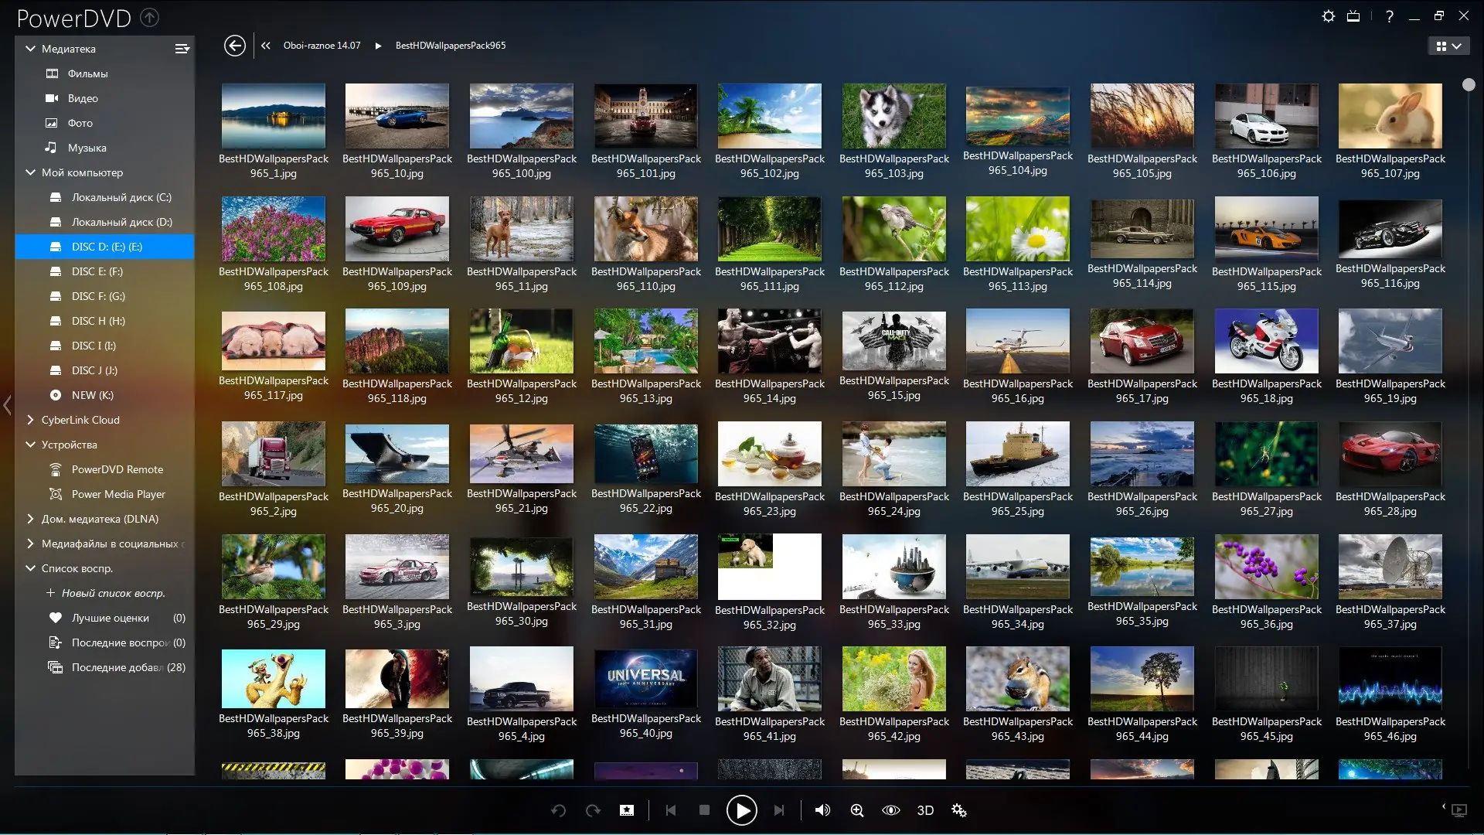Click Oboi-raznoe 14.07 breadcrumb folder
Viewport: 1484px width, 835px height.
tap(322, 46)
